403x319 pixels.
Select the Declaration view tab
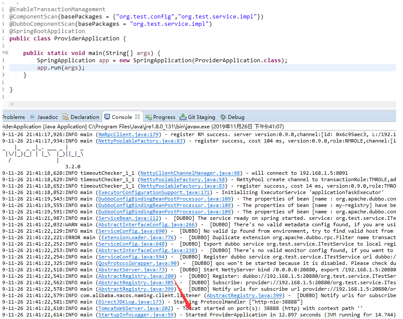coord(85,117)
